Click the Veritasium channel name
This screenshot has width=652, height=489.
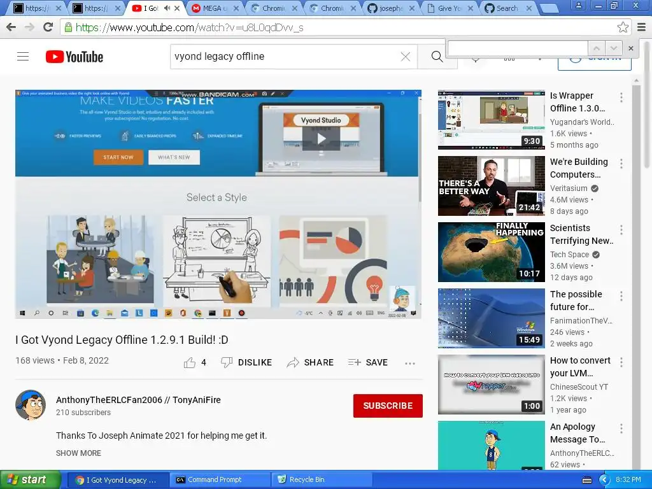point(569,188)
